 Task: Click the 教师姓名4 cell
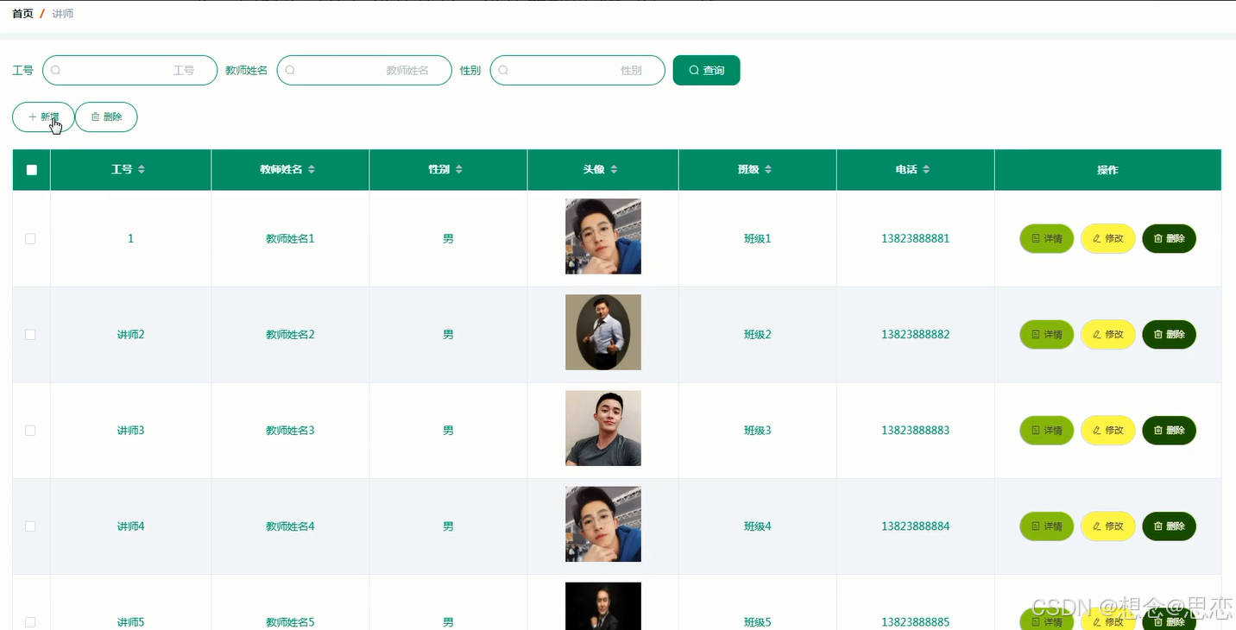pos(290,526)
